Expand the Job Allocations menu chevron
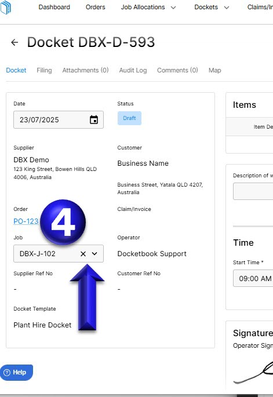Viewport: 273px width, 397px height. point(173,8)
